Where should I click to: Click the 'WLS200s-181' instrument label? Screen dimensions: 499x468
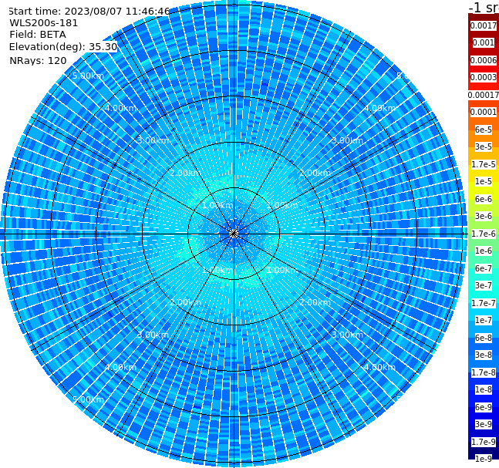(44, 23)
